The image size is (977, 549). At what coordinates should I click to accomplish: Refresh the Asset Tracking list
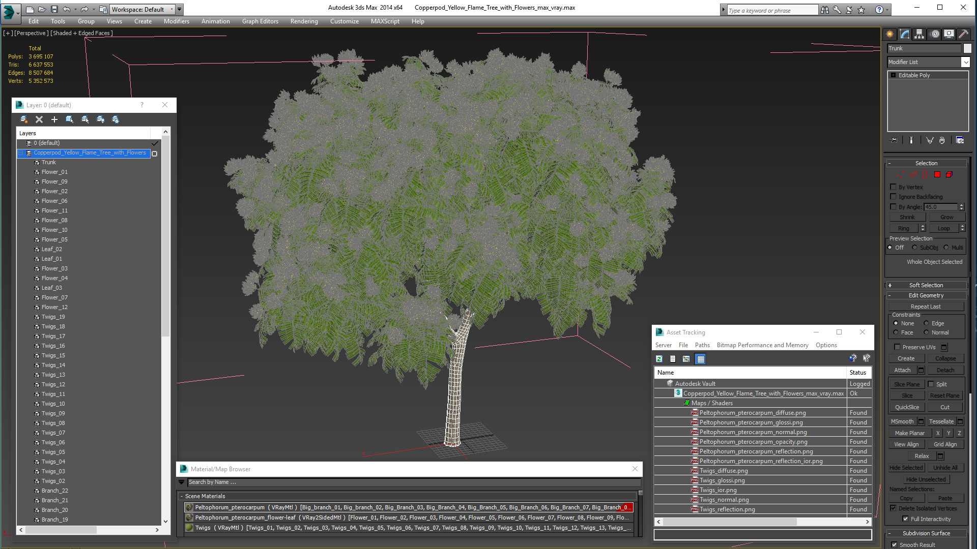659,359
